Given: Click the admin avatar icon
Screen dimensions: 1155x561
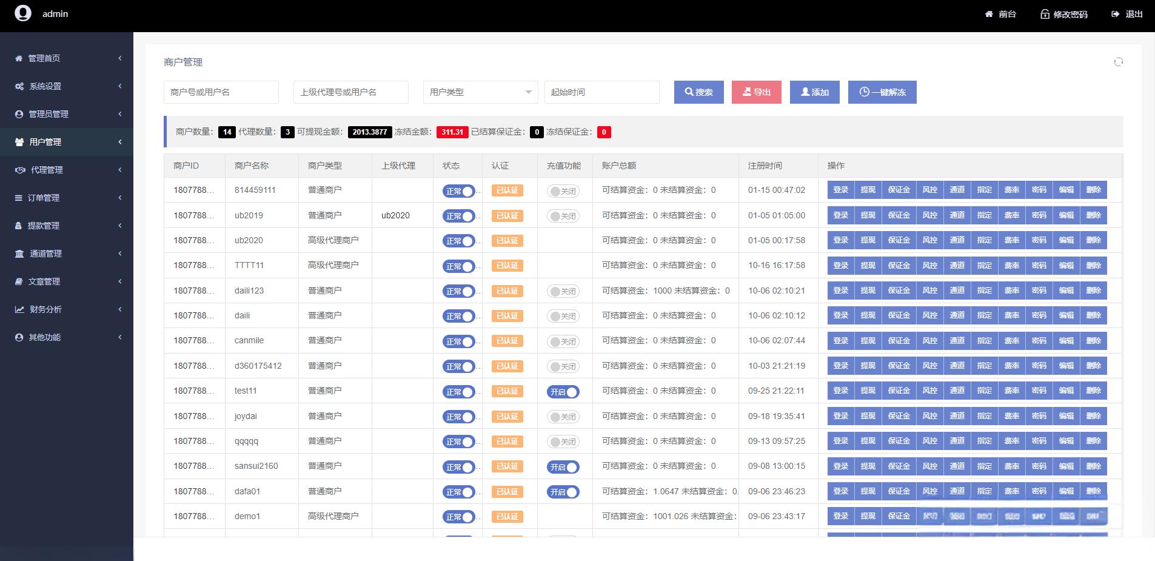Looking at the screenshot, I should click(23, 13).
